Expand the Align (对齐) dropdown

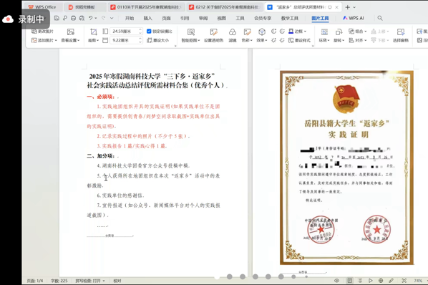pyautogui.click(x=366, y=40)
